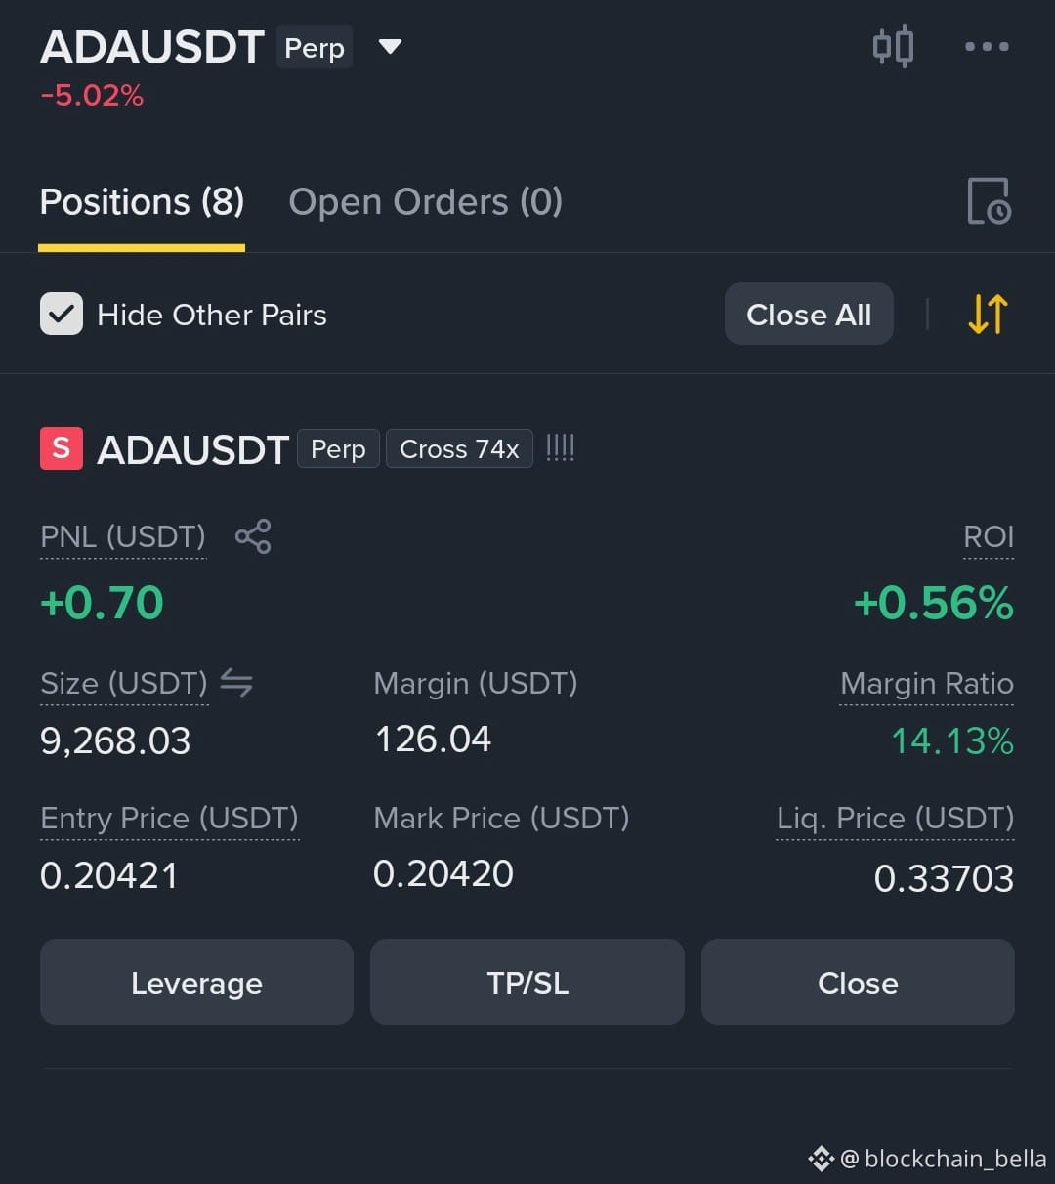The image size is (1055, 1184).
Task: Tap the yellow sort arrows icon
Action: (988, 315)
